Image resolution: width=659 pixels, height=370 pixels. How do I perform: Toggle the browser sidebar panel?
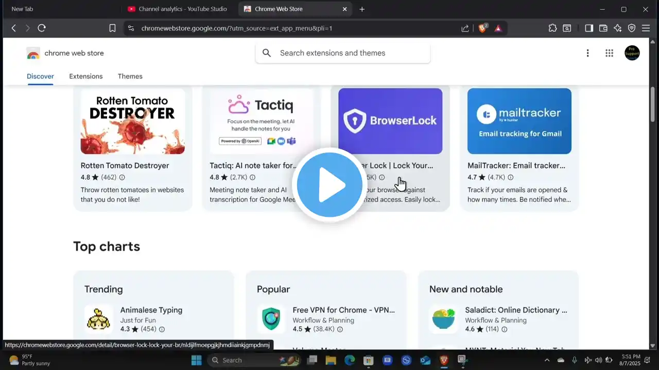pyautogui.click(x=589, y=28)
